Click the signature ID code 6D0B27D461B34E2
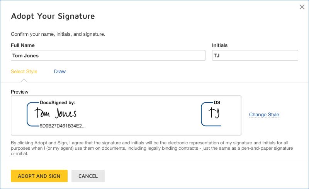Viewport: 309px width, 189px height. (x=63, y=126)
